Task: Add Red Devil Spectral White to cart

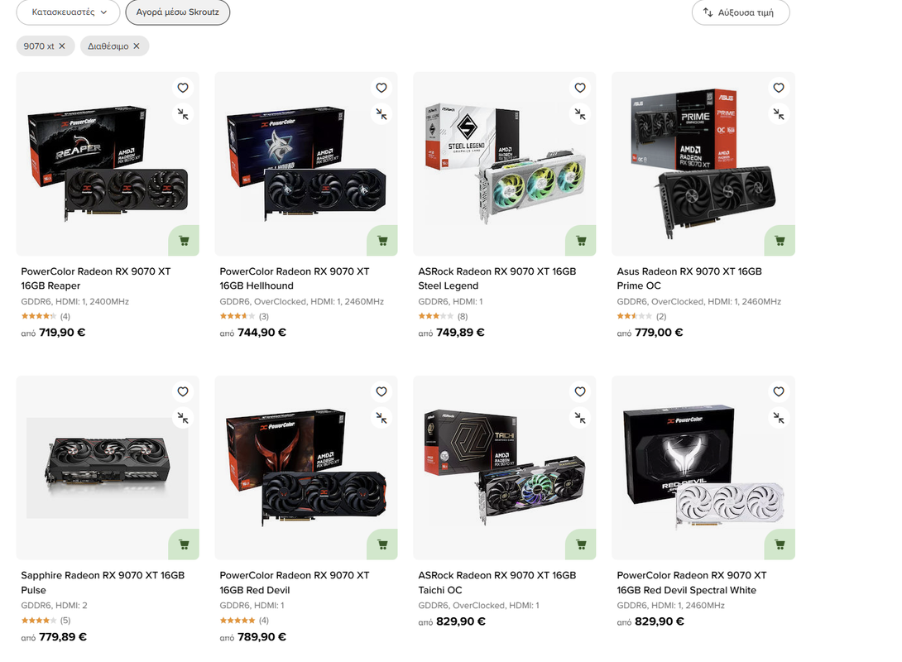Action: point(780,544)
